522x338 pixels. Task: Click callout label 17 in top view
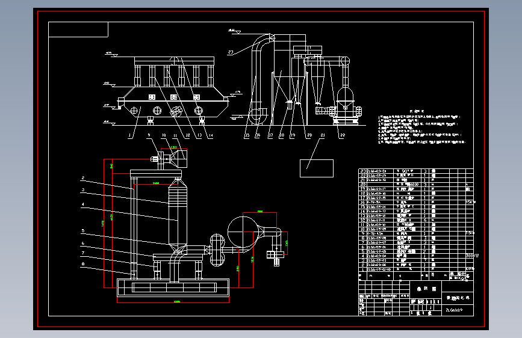pos(270,135)
